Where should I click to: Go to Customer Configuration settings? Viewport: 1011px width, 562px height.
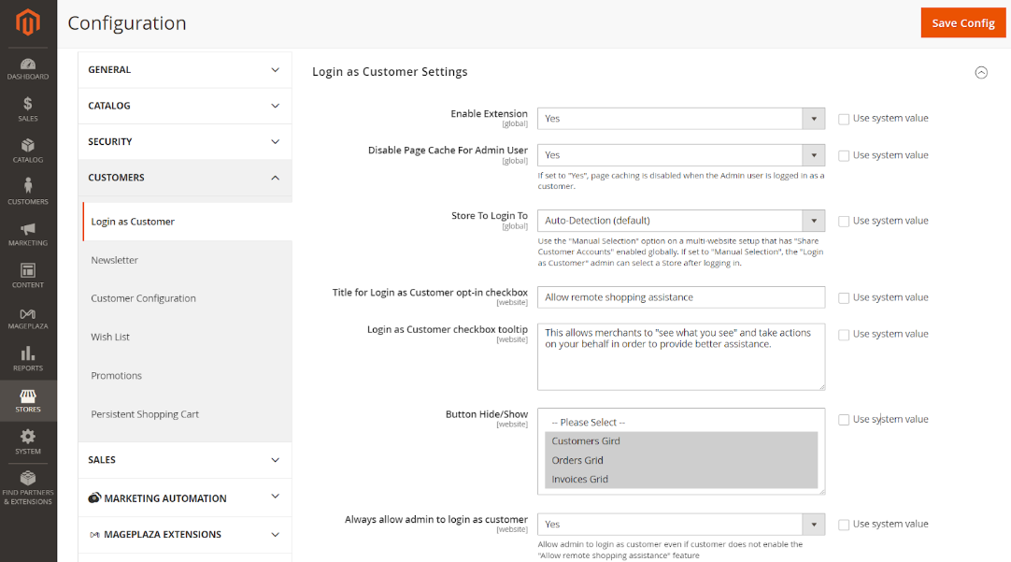tap(143, 298)
